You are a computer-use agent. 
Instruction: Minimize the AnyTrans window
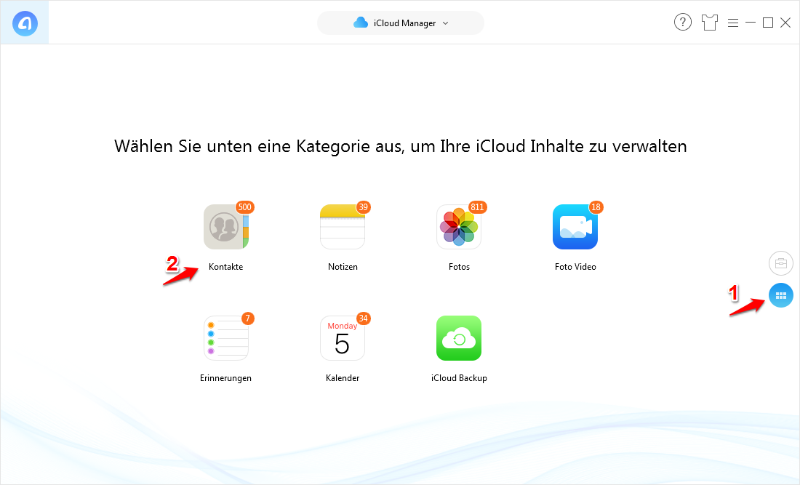coord(751,23)
